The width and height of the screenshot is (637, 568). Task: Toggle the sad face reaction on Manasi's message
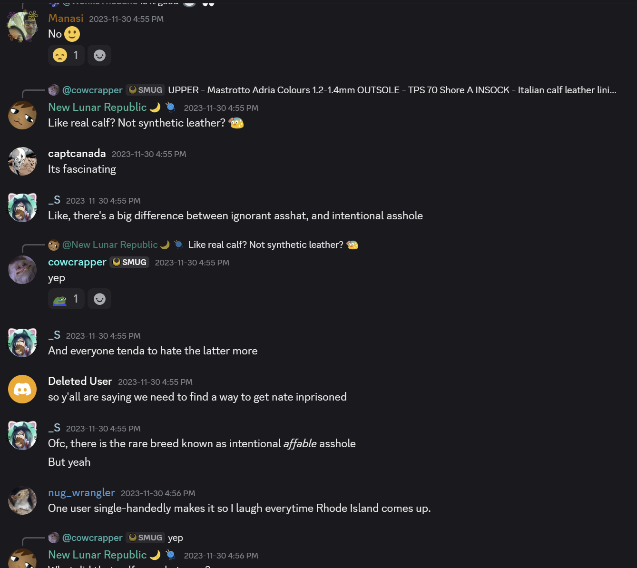pos(66,56)
